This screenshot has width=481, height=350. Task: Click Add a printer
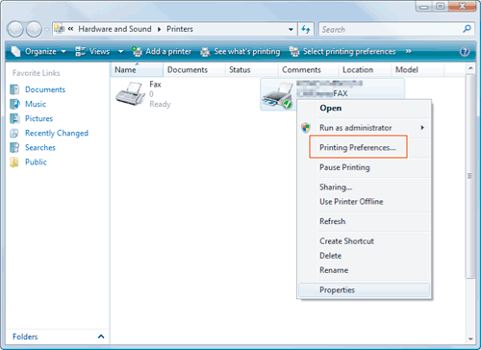(x=162, y=51)
